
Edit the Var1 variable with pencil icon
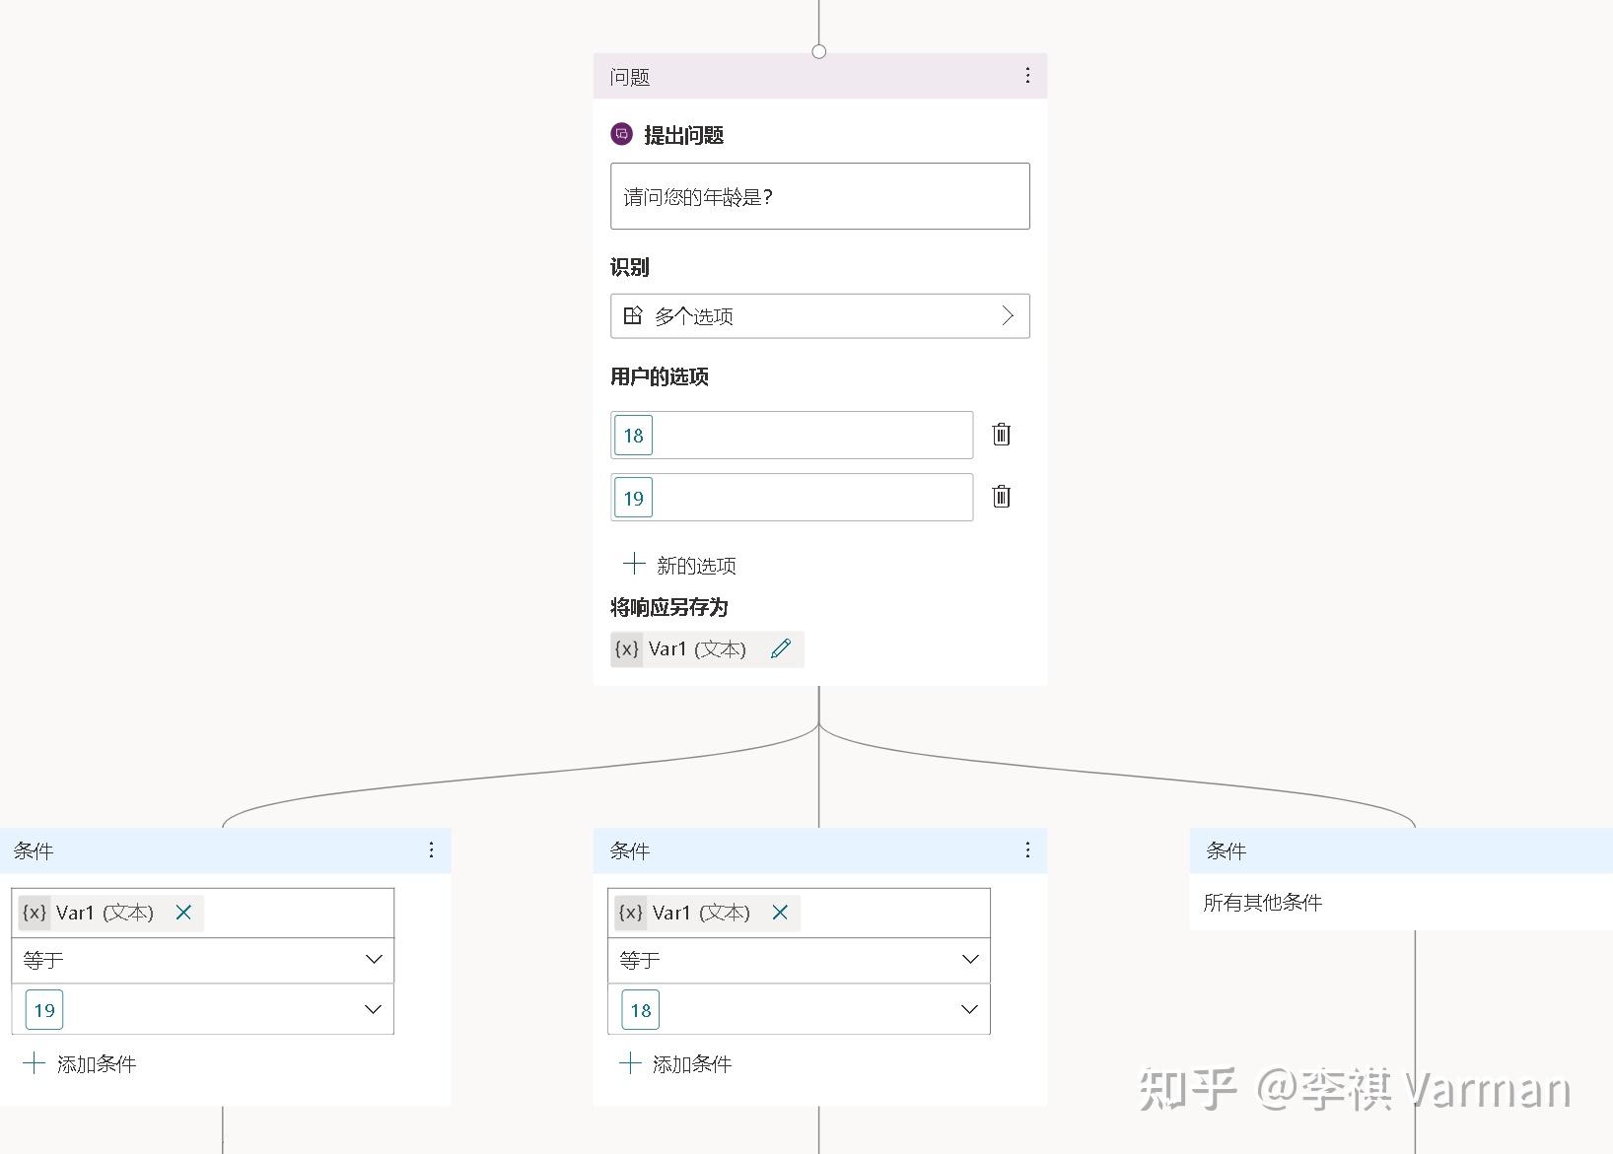coord(781,648)
